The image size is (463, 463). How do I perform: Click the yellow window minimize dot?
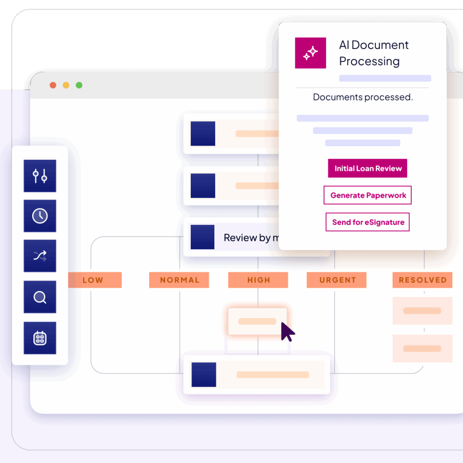(66, 85)
